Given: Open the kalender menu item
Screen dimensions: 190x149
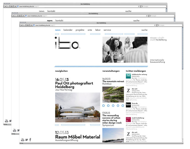Looking at the screenshot, I should [x=68, y=30].
